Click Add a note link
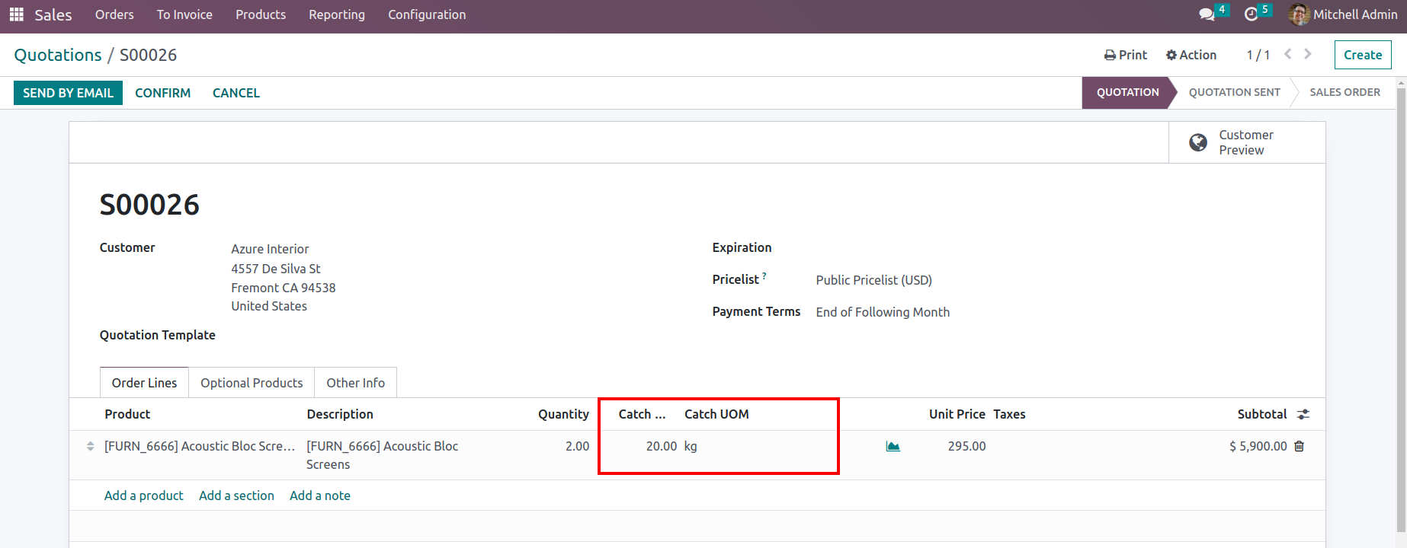1407x548 pixels. click(x=320, y=495)
